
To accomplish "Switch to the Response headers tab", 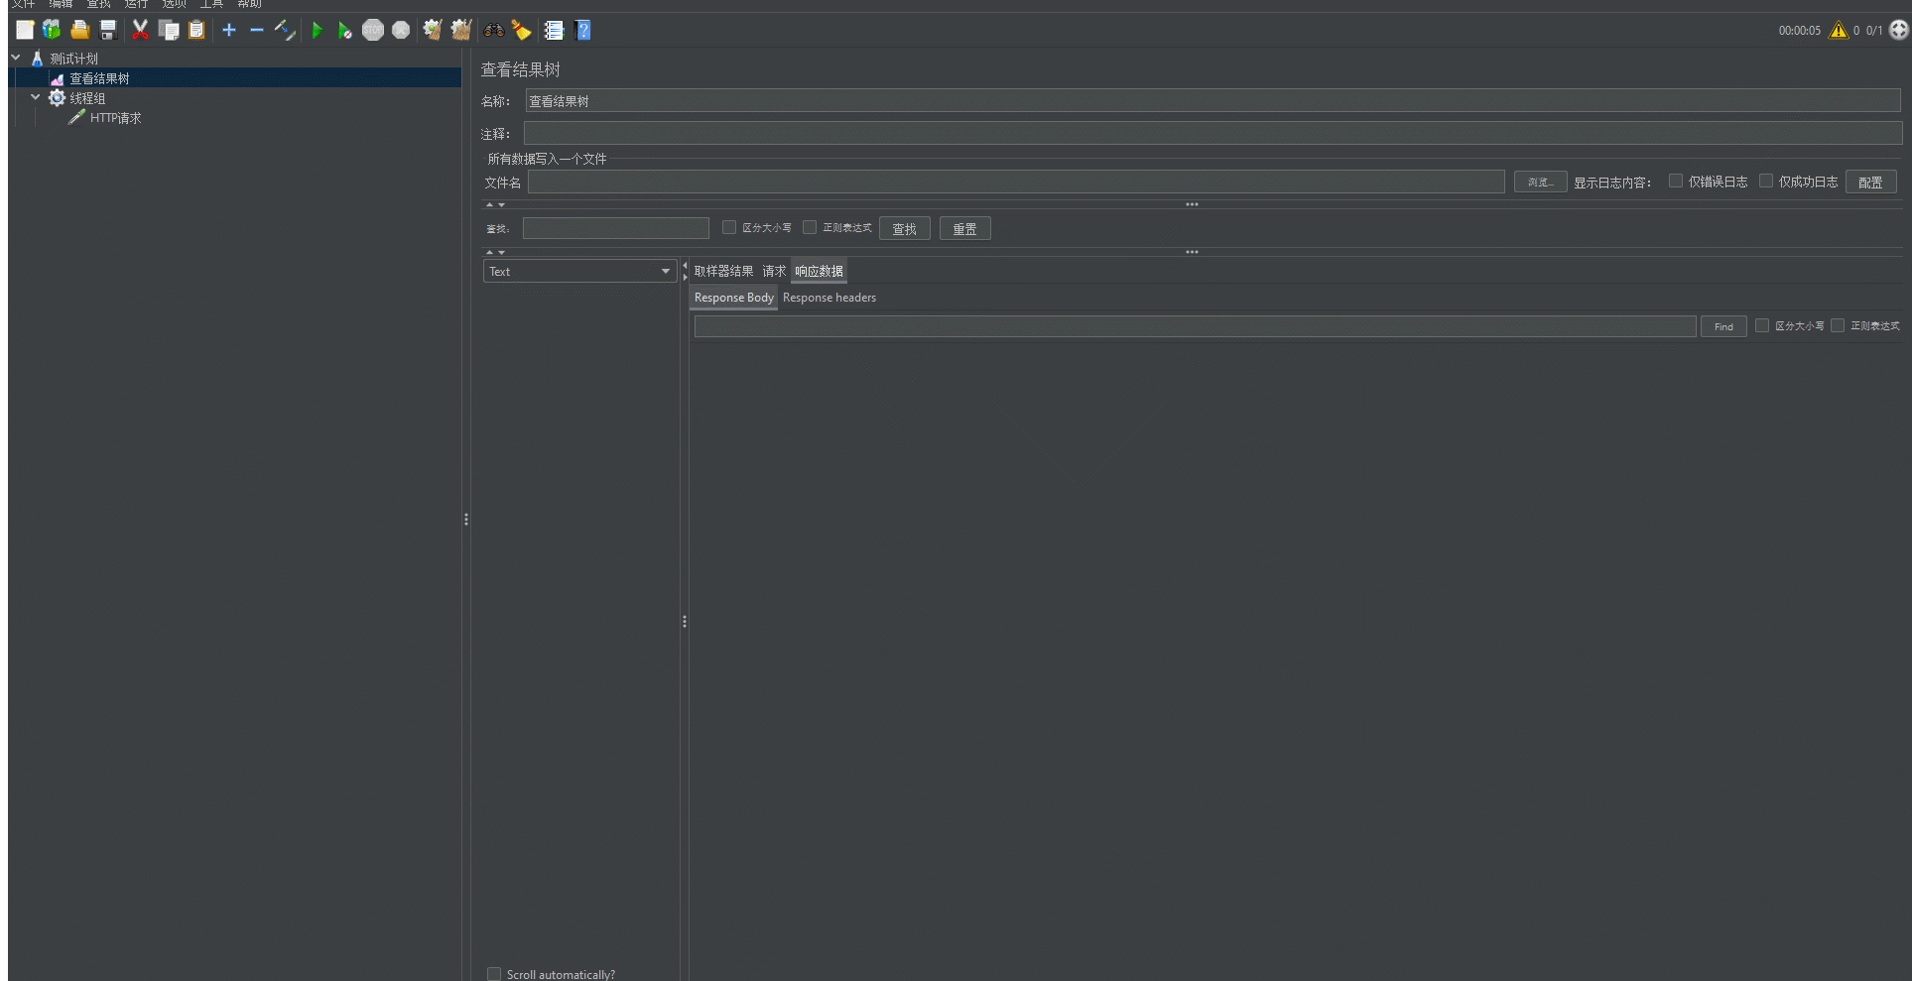I will pyautogui.click(x=829, y=298).
